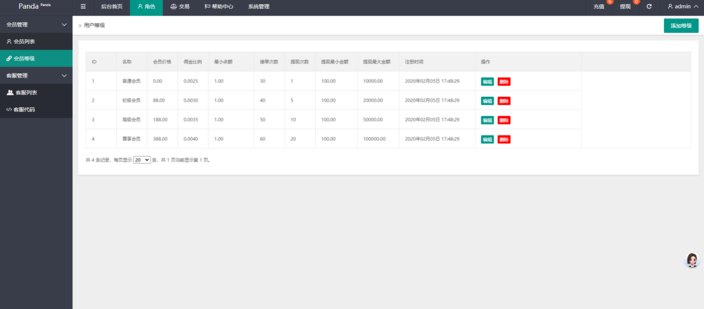The image size is (704, 309).
Task: Delete the 尊享会员 row
Action: [504, 139]
